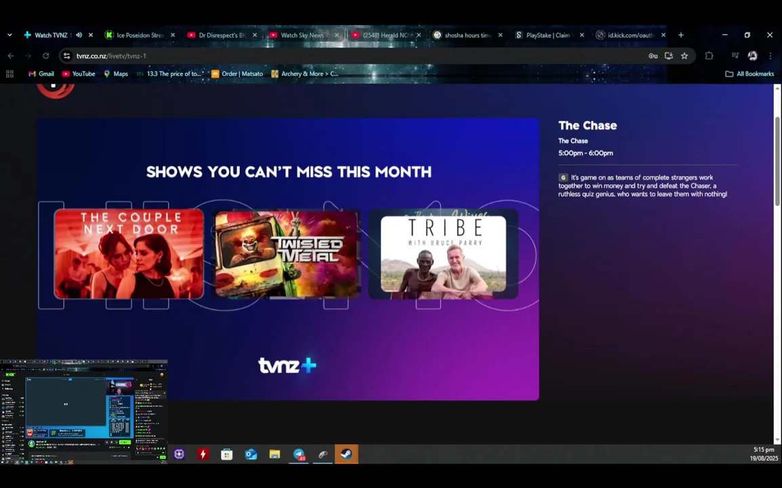The height and width of the screenshot is (488, 782).
Task: Open the red lightning bolt taskbar app
Action: [x=203, y=454]
